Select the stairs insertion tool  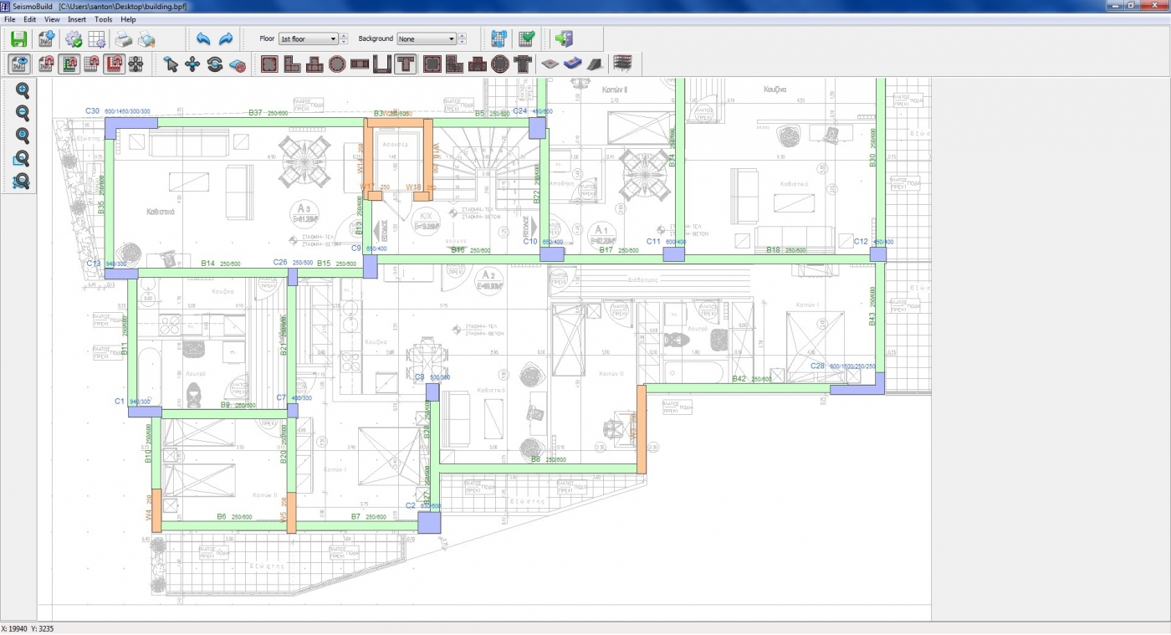tap(596, 64)
